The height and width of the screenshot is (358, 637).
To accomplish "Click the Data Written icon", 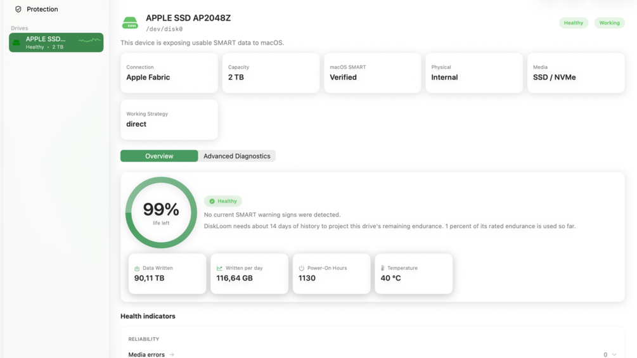I will pyautogui.click(x=137, y=268).
